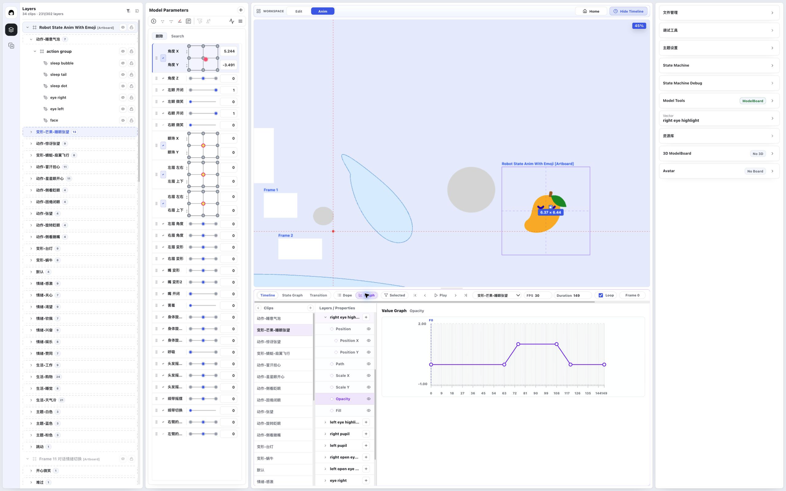Click the red pencil icon in parameters toolbar
The width and height of the screenshot is (786, 491).
point(180,21)
